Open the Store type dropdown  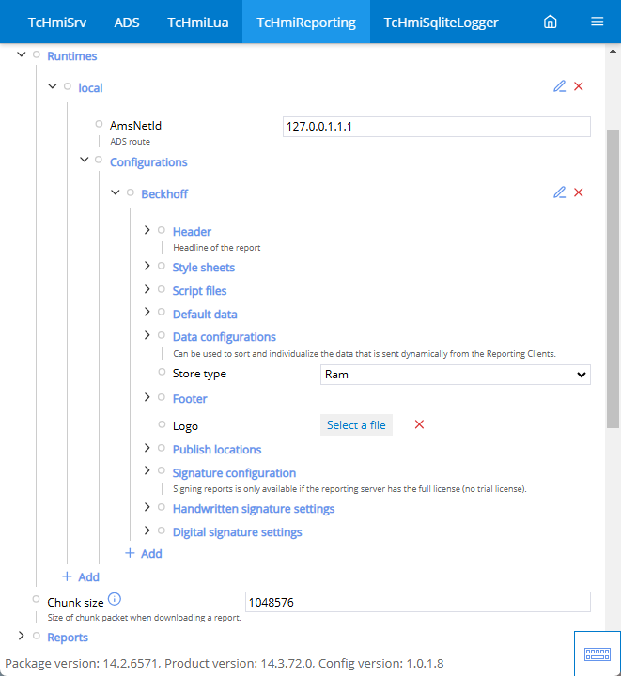pos(456,375)
